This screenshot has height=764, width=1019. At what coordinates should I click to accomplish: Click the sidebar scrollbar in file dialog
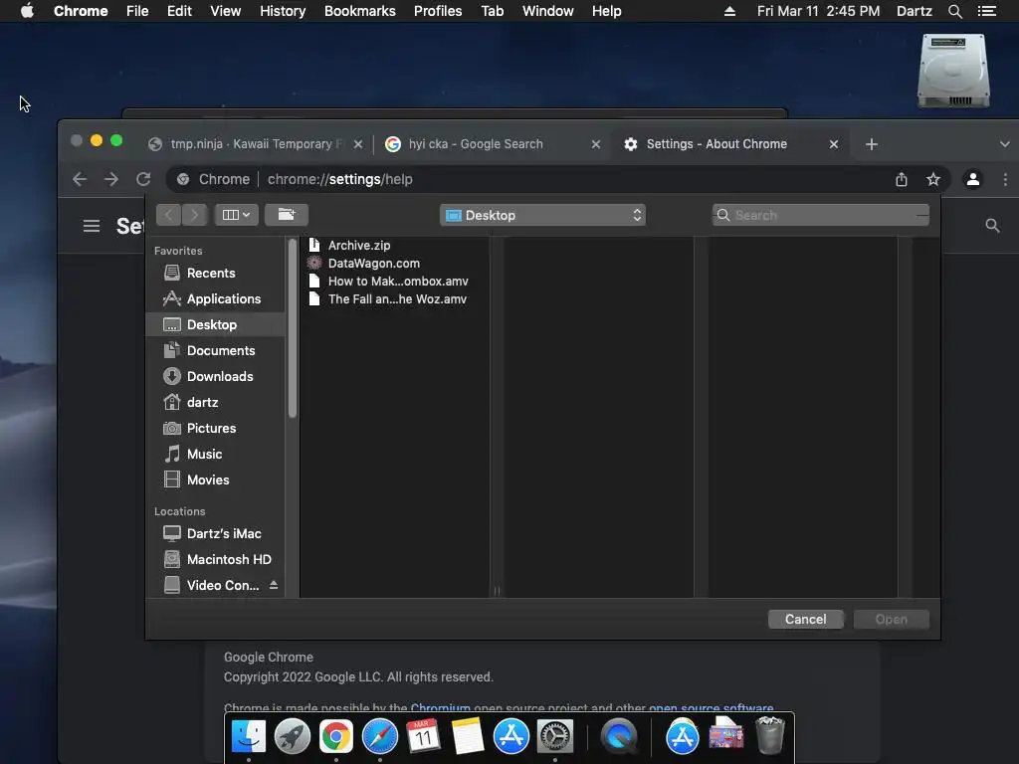pyautogui.click(x=293, y=328)
